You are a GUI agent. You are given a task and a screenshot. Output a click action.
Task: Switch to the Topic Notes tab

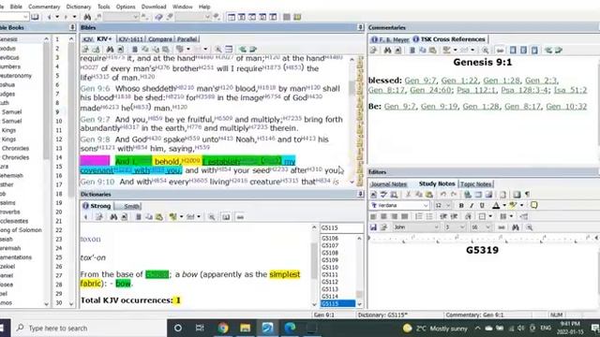[x=475, y=183]
